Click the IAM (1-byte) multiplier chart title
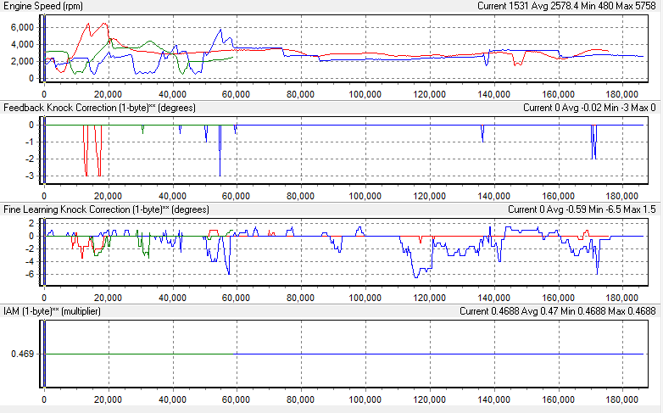Viewport: 663px width, 413px height. [x=53, y=311]
